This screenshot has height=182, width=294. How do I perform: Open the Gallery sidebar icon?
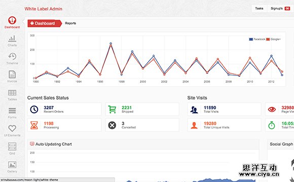12,165
